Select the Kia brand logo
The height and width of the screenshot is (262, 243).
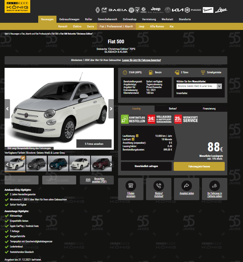(178, 10)
